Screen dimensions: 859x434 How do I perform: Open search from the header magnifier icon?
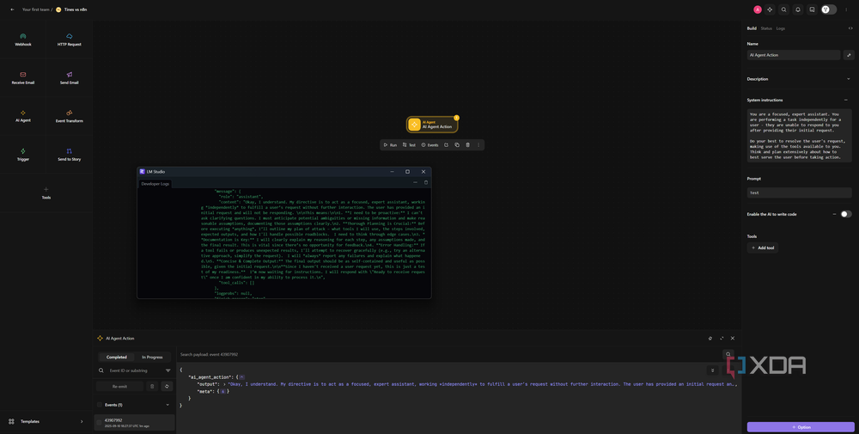coord(784,9)
